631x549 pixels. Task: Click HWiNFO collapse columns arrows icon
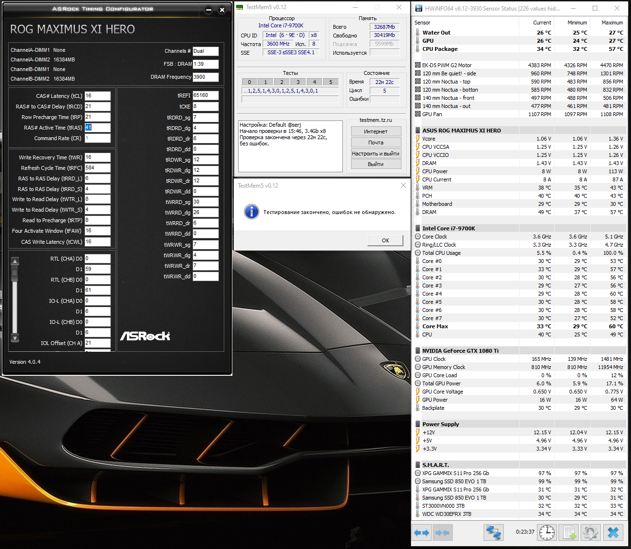tap(442, 533)
